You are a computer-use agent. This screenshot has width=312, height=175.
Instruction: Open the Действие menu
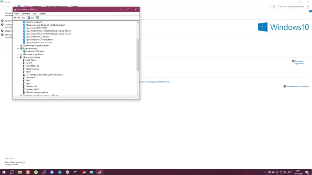pyautogui.click(x=26, y=13)
